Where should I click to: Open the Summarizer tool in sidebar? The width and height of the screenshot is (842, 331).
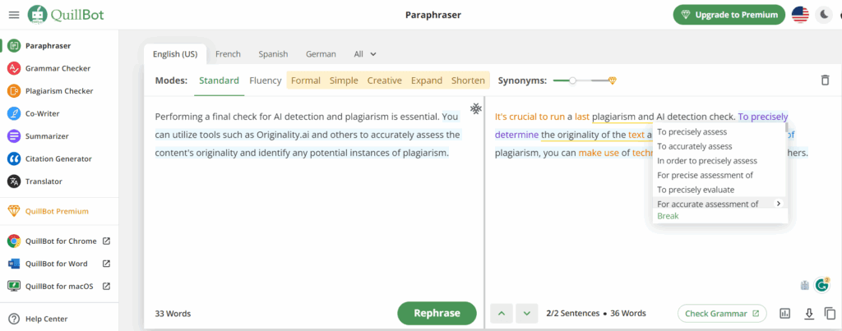49,136
